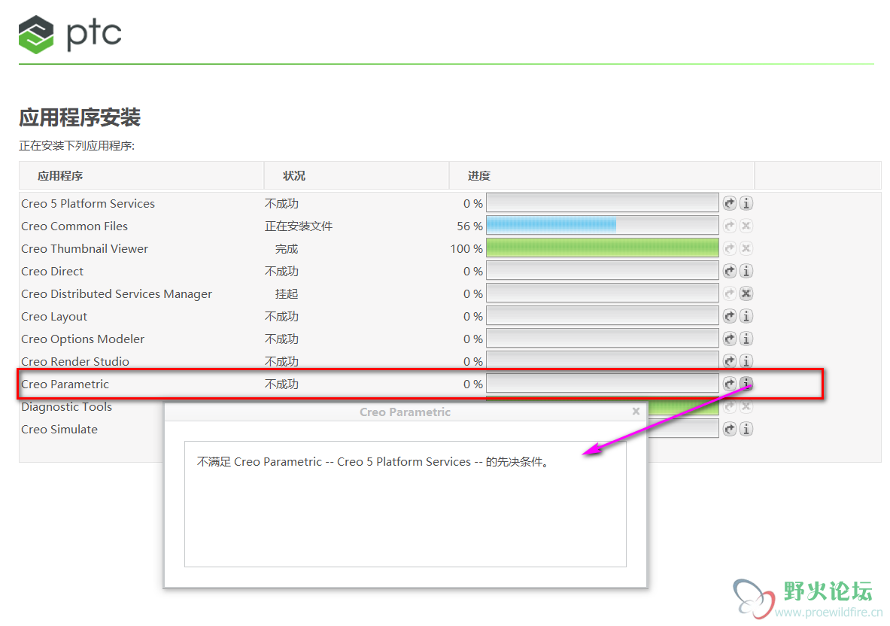Retry installing Creo 5 Platform Services
890x626 pixels.
729,203
